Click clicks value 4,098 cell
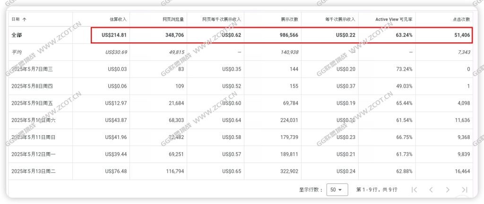This screenshot has height=204, width=484. pyautogui.click(x=464, y=103)
